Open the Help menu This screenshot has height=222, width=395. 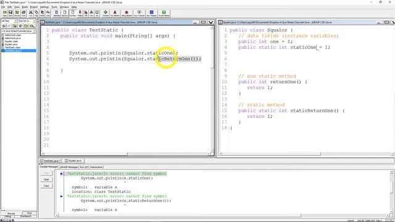(x=74, y=7)
